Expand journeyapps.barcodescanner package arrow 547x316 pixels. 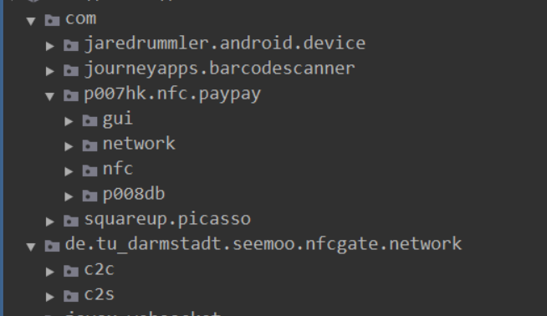pyautogui.click(x=50, y=71)
